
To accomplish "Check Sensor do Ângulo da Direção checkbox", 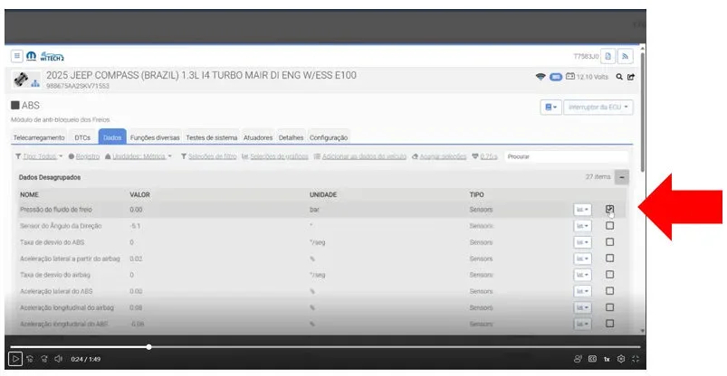I will pos(609,225).
